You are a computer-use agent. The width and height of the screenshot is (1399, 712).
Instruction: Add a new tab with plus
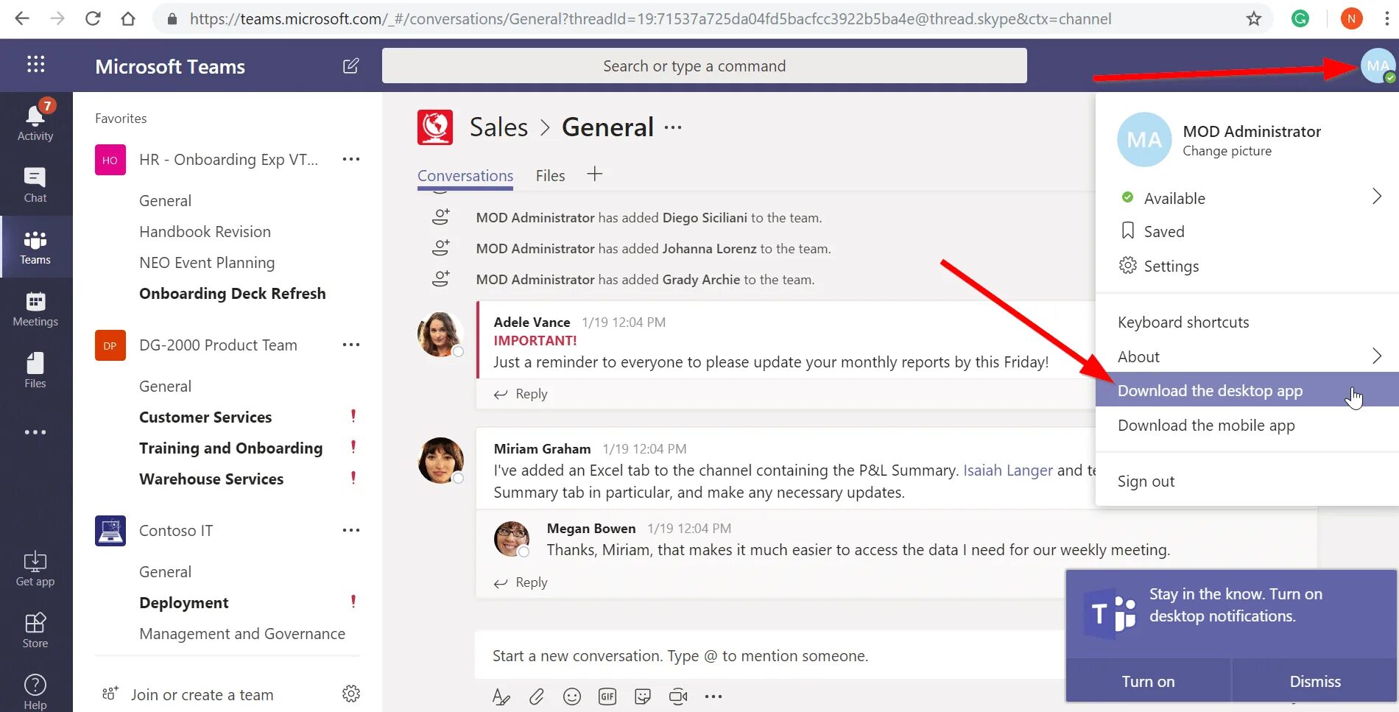point(595,175)
